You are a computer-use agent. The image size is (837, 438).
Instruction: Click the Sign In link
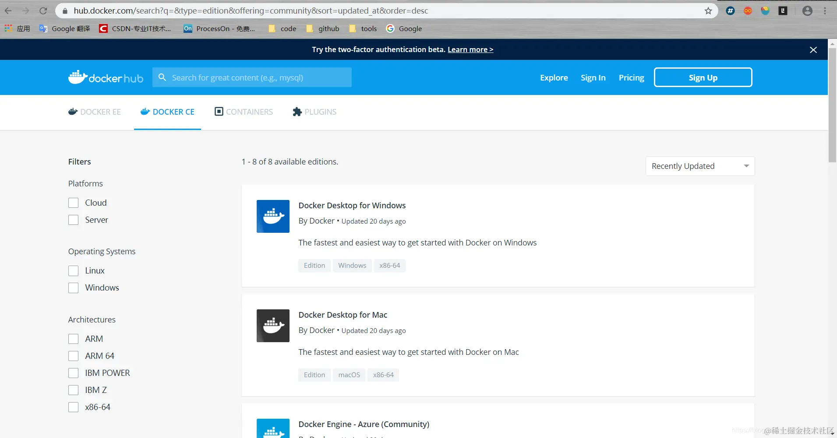[x=593, y=77]
